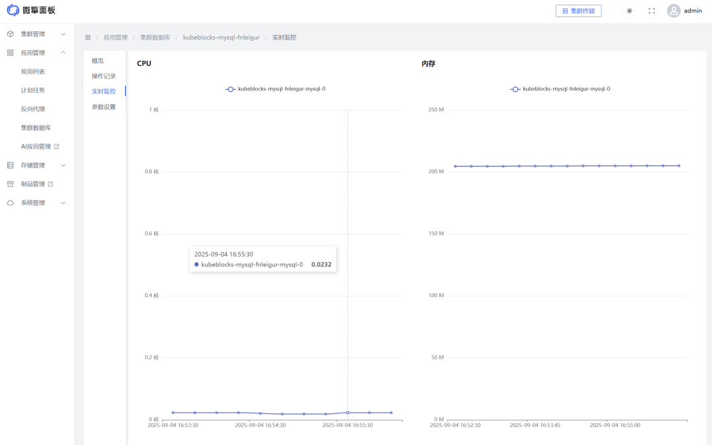Click the 内存 chart title
This screenshot has width=712, height=445.
point(429,63)
